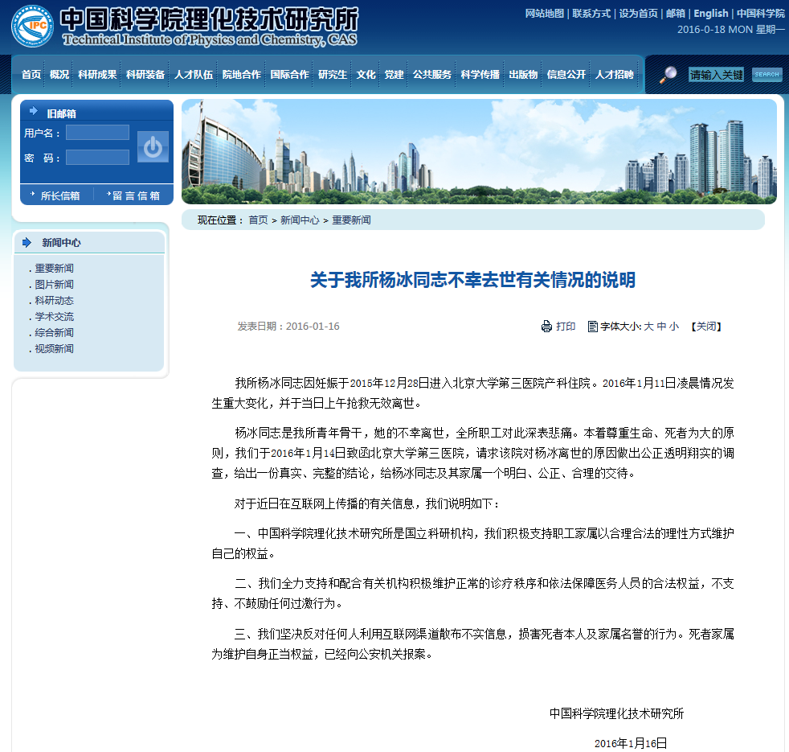Viewport: 789px width, 752px height.
Task: Click the arrow icon beside 新闻中心 sidebar header
Action: tap(27, 242)
